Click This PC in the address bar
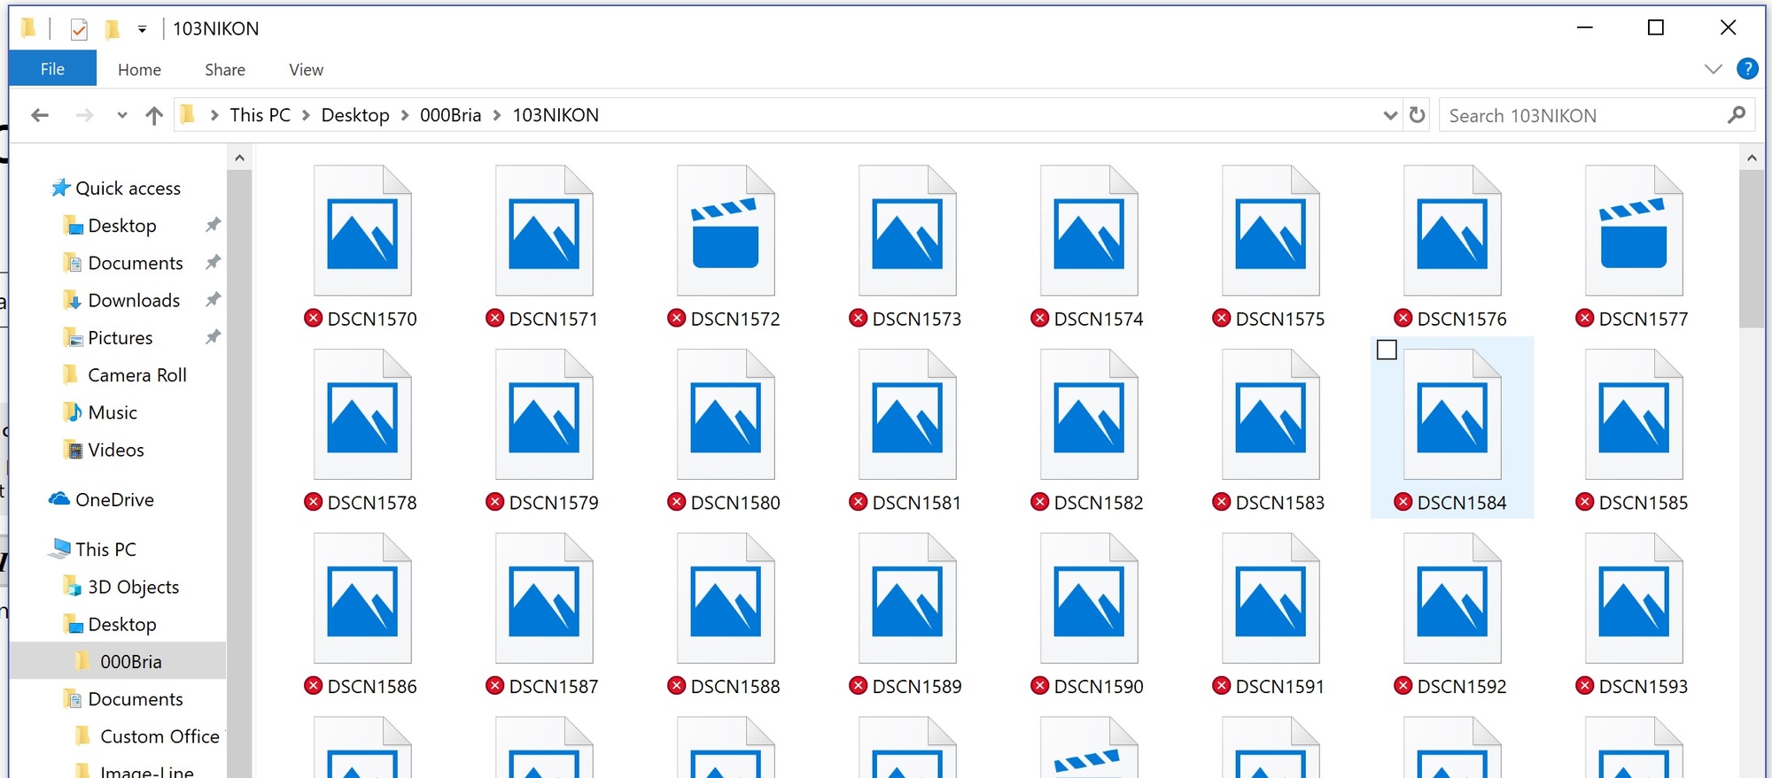The image size is (1772, 778). pos(260,115)
